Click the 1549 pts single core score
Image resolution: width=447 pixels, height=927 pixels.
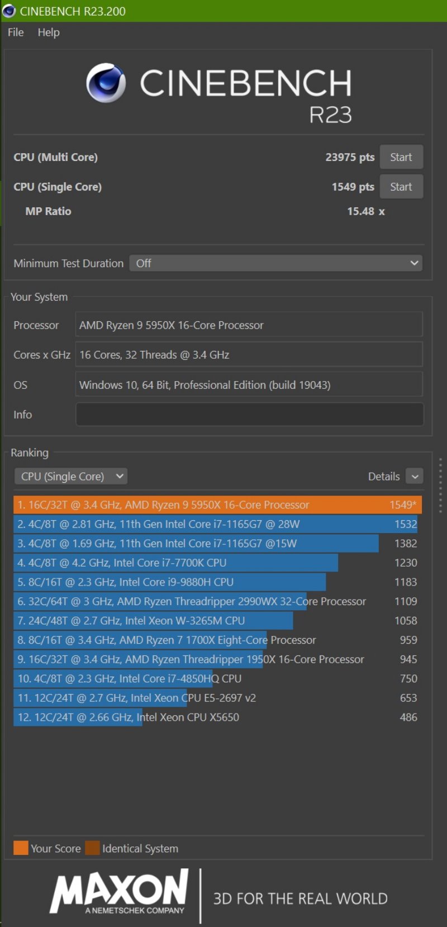[353, 187]
